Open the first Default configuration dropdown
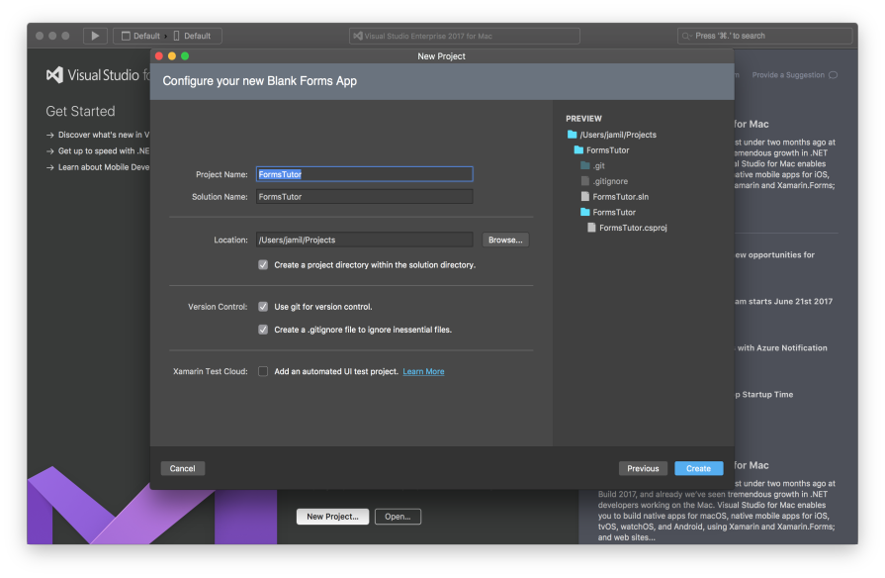The image size is (885, 578). [139, 35]
